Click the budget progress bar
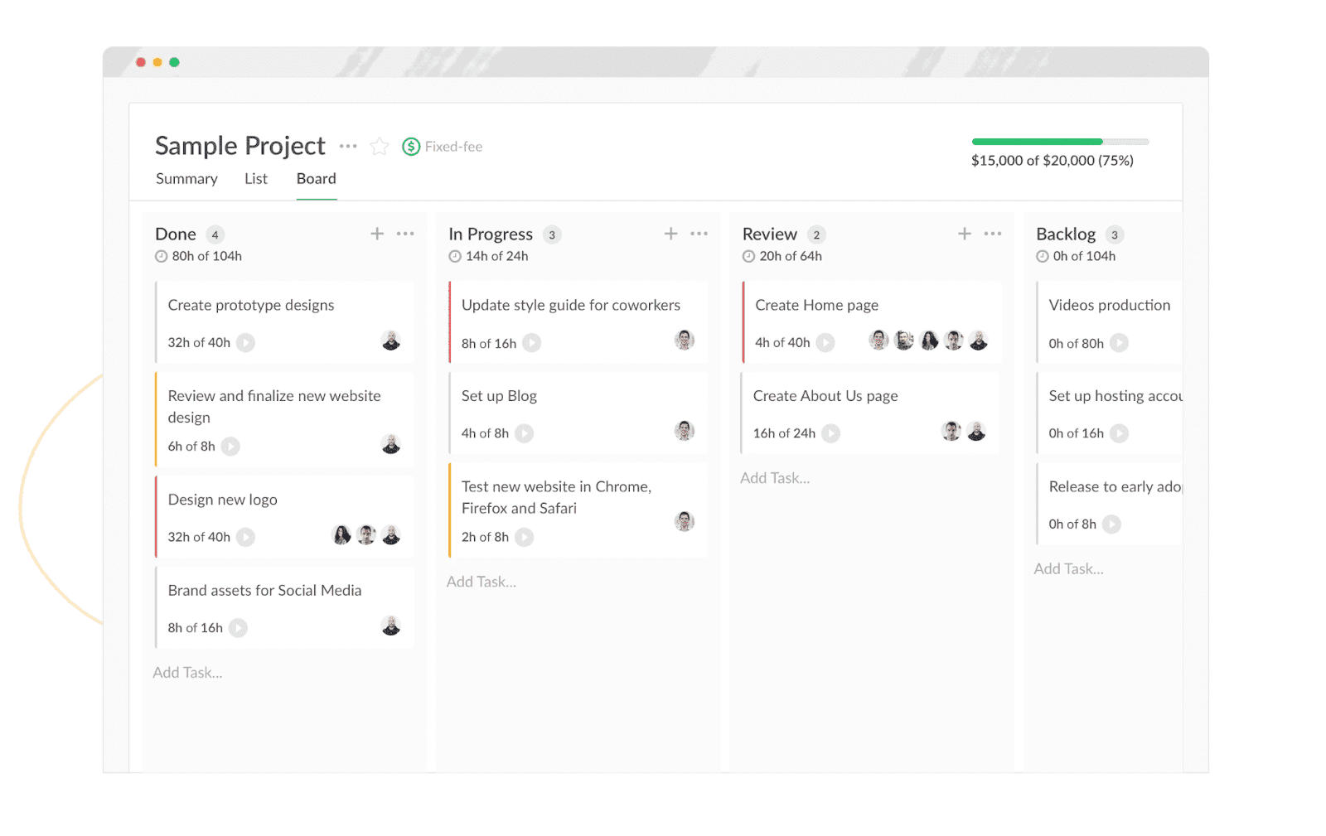 [x=1060, y=142]
